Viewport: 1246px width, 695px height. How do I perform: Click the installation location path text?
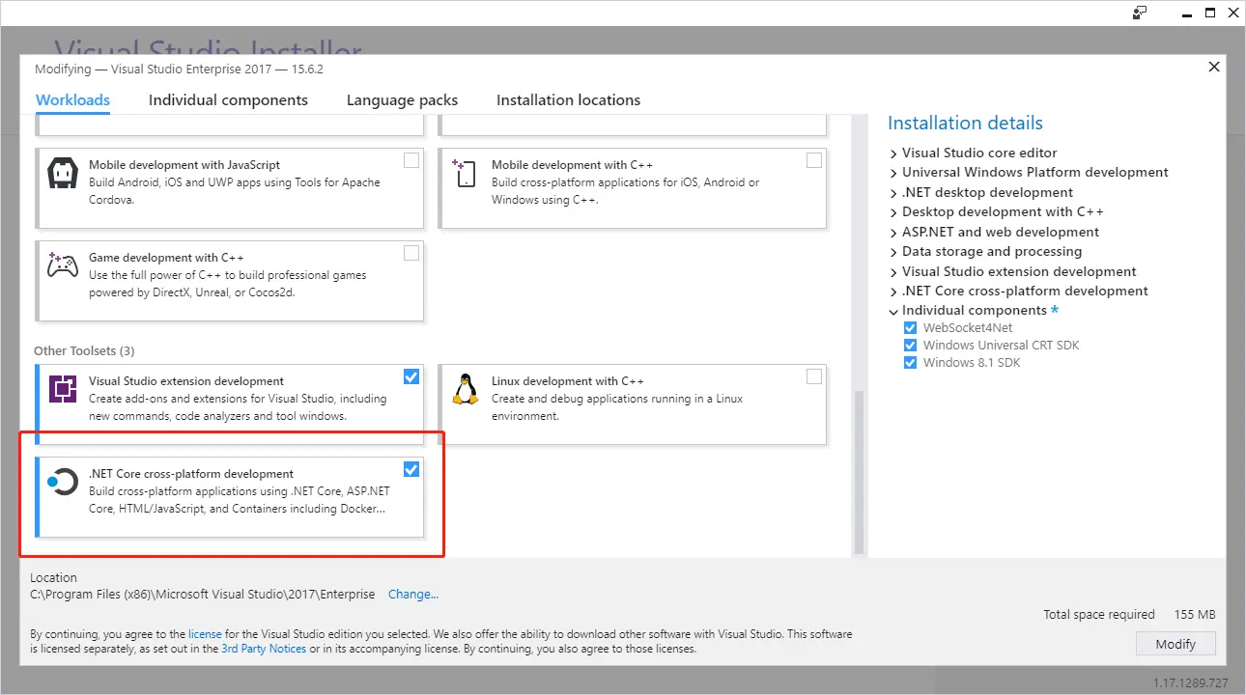point(203,595)
